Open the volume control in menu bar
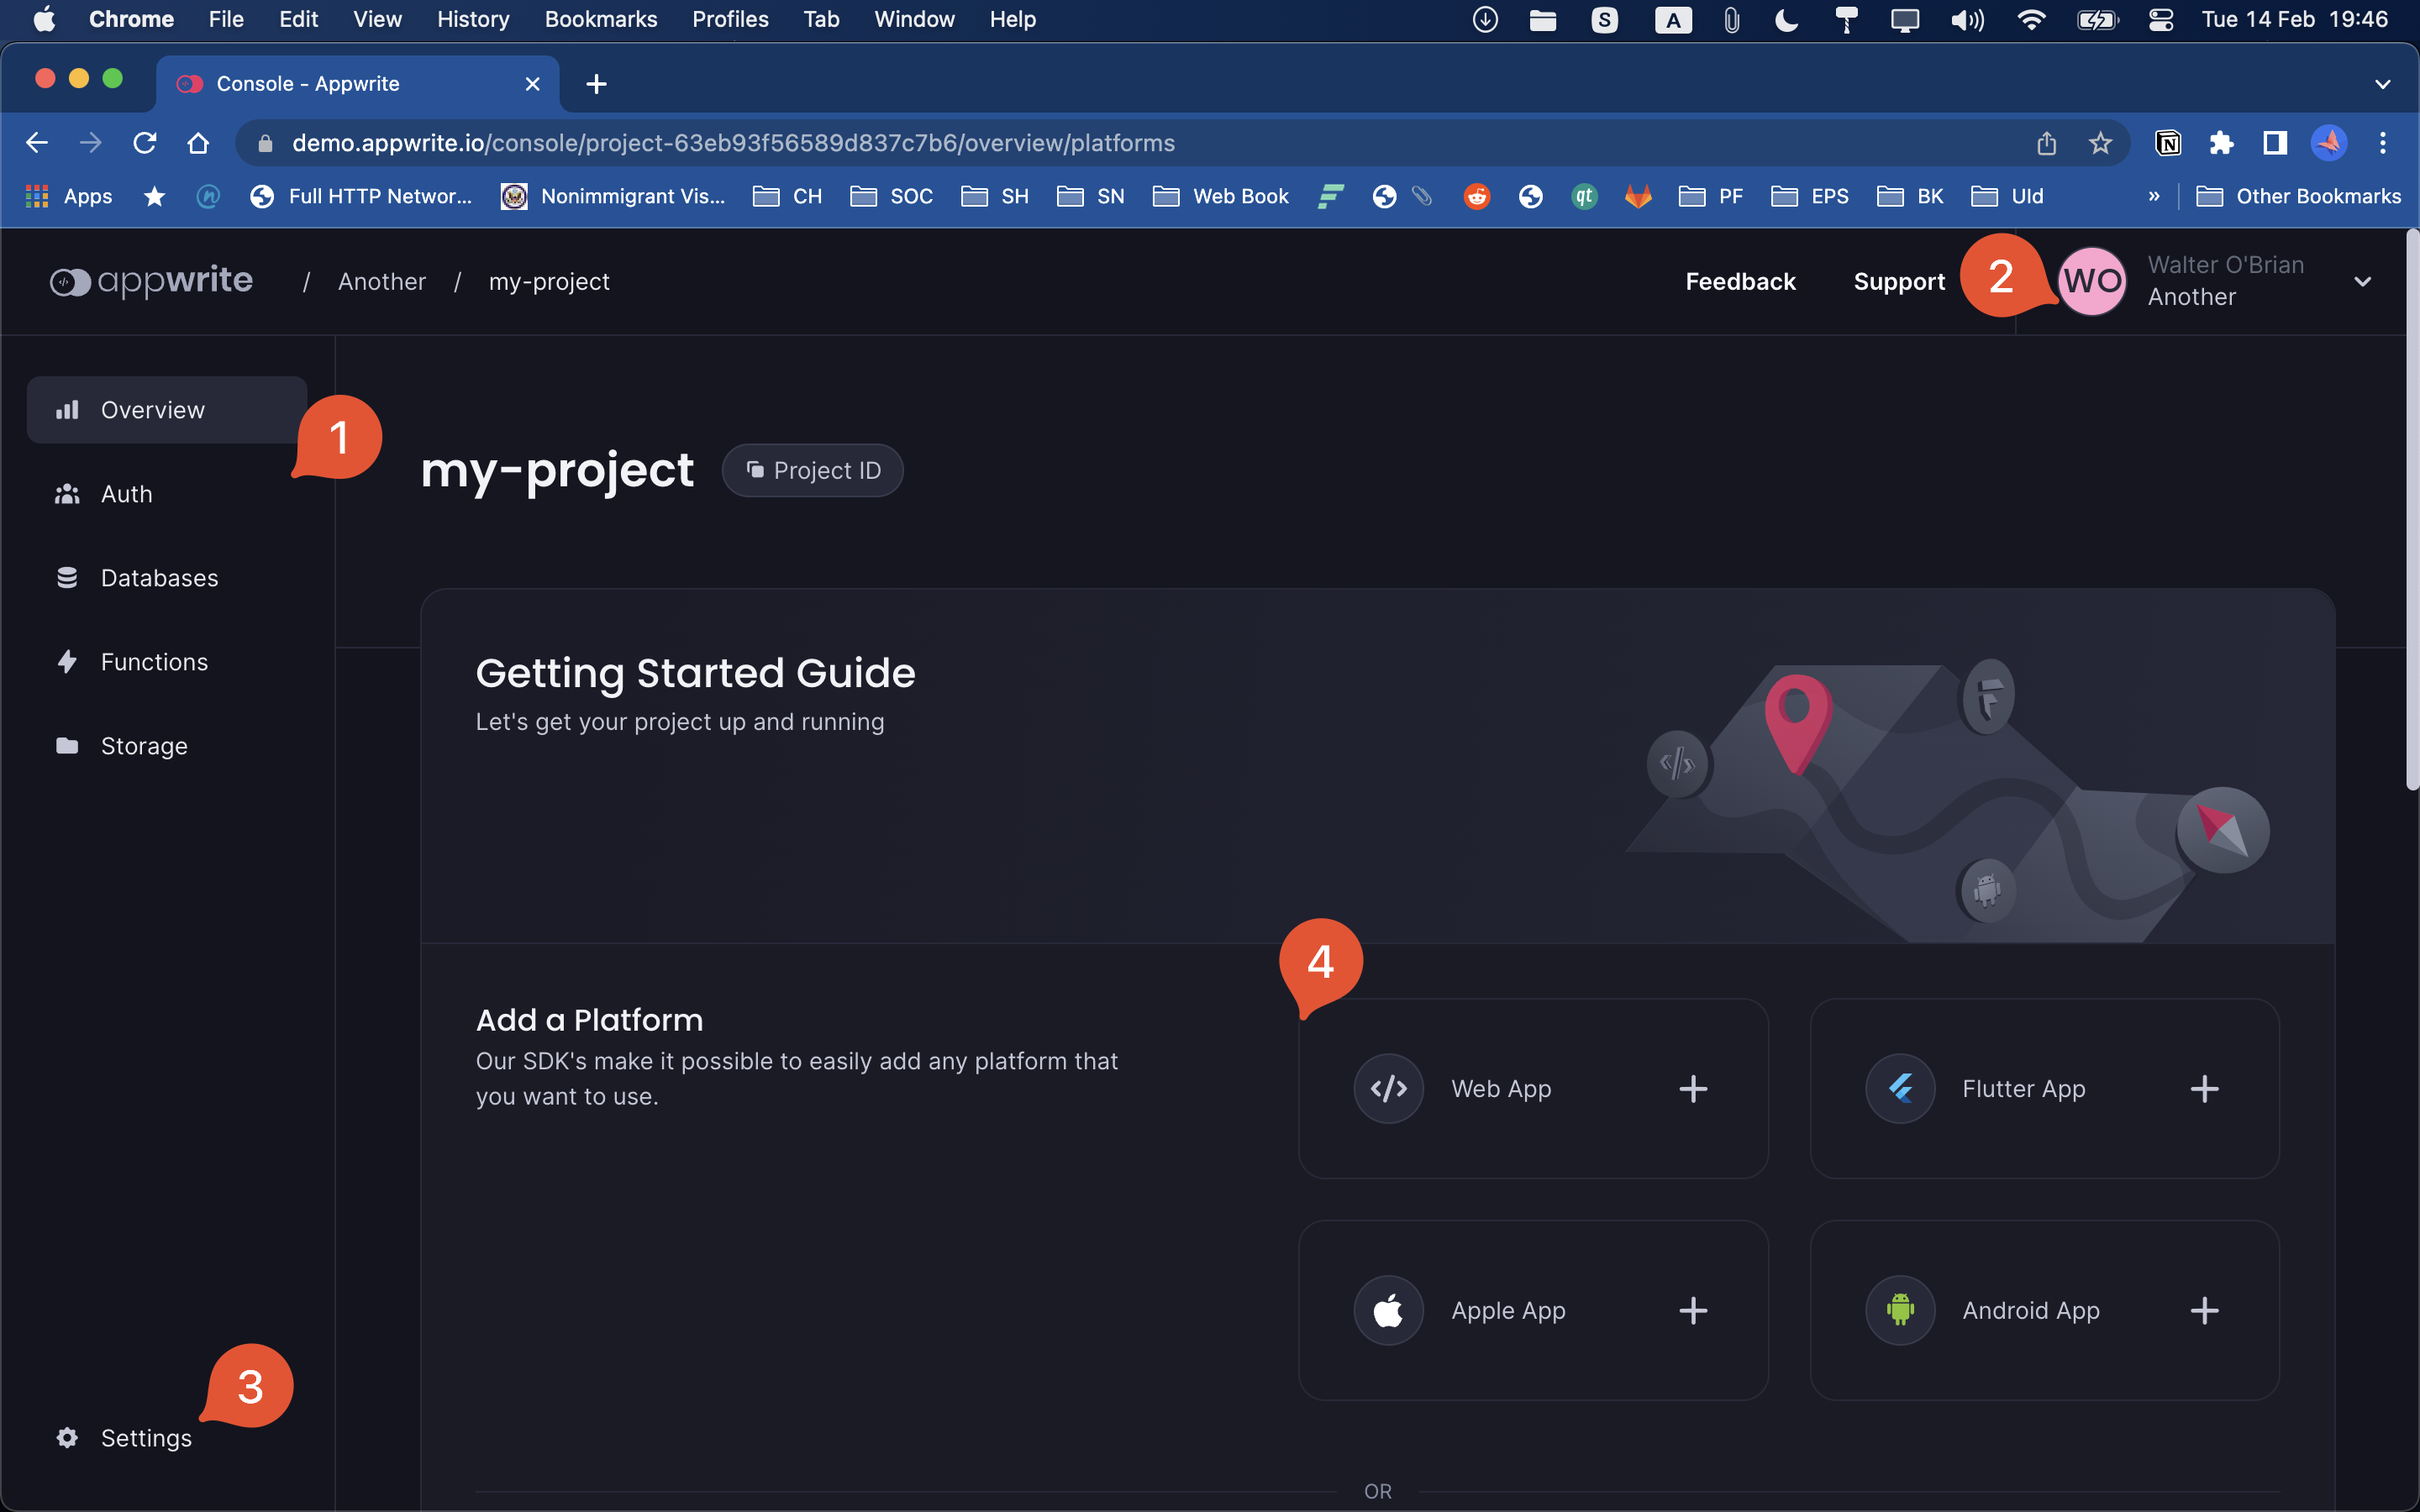 click(x=1967, y=19)
